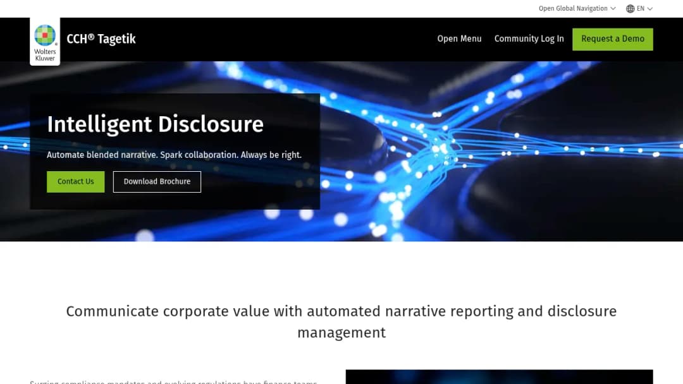Click the globe language icon

coord(630,9)
